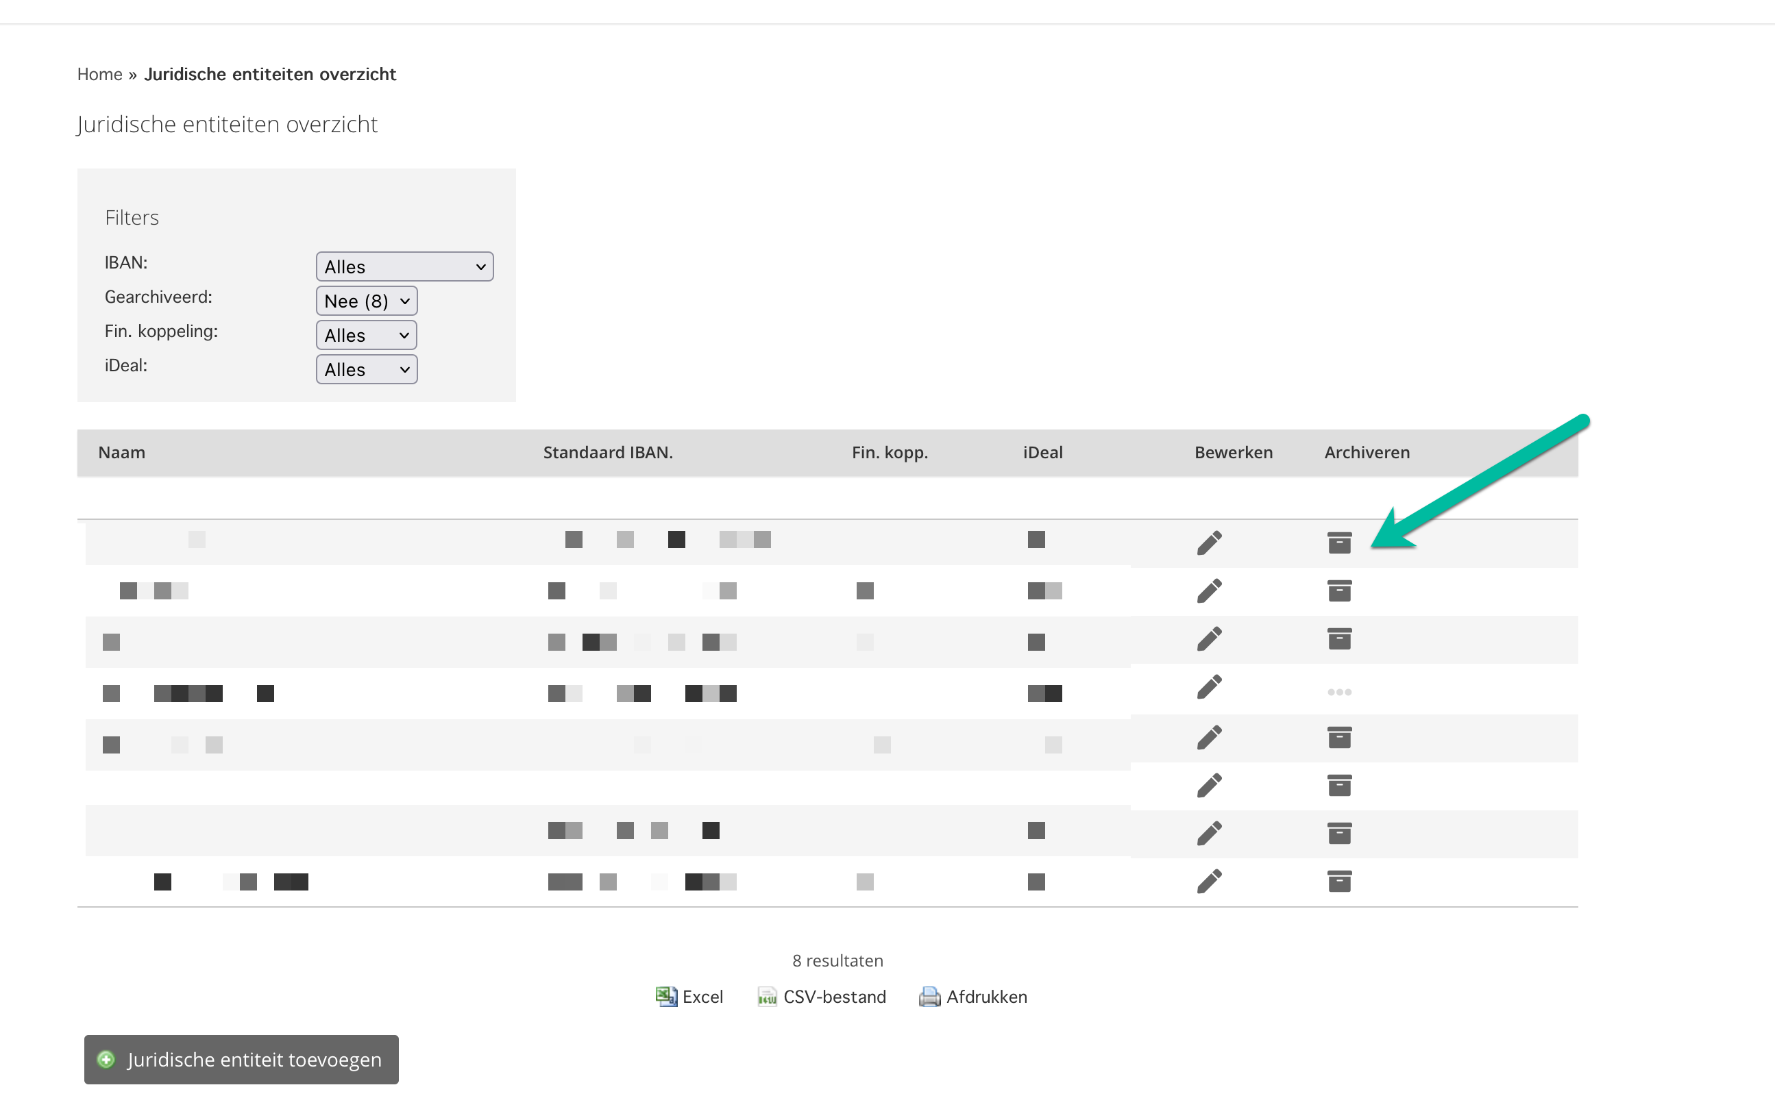Click Juridische entiteit toevoegen button
The height and width of the screenshot is (1096, 1775).
click(241, 1059)
